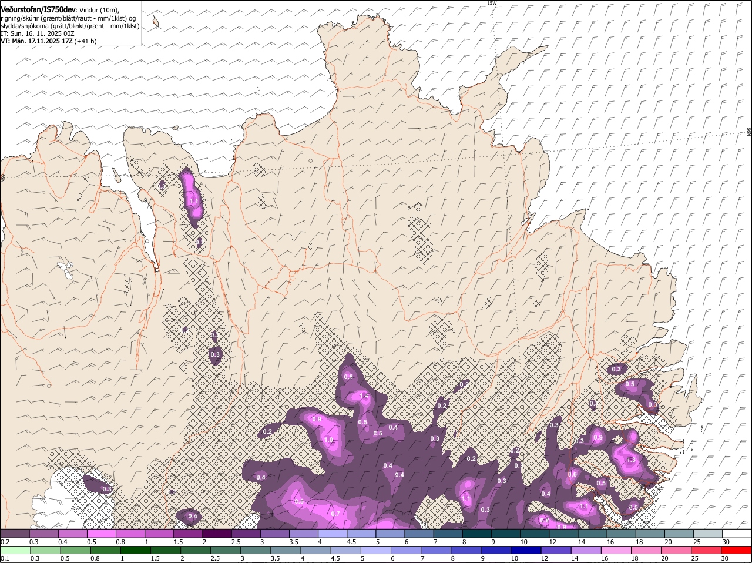This screenshot has width=752, height=563.
Task: Pick the 4 lavender swatch on upper scale
Action: click(x=332, y=533)
